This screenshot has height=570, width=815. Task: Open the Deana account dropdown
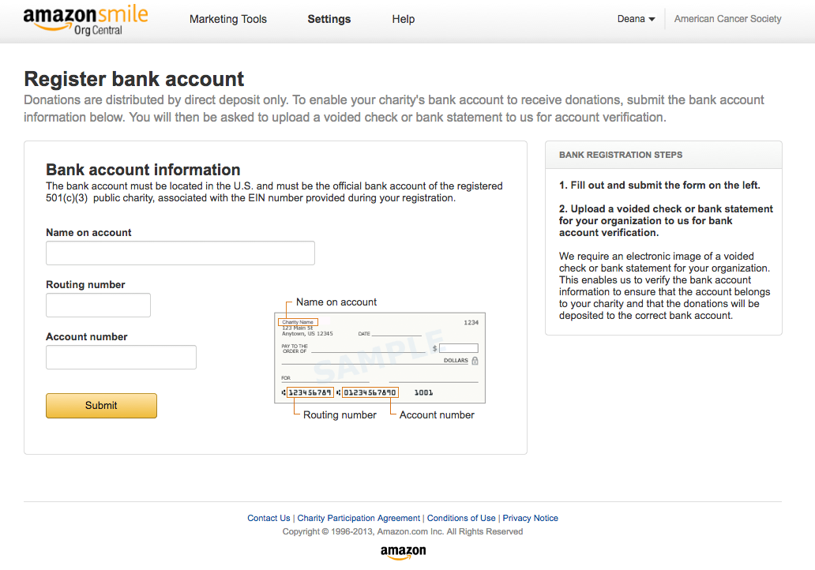[x=636, y=18]
